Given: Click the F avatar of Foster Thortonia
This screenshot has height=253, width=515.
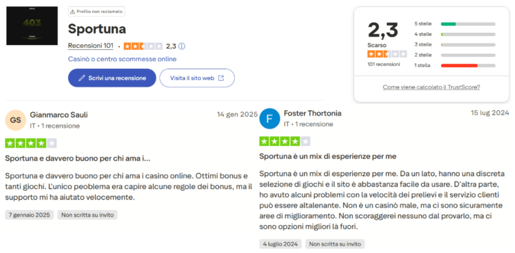Looking at the screenshot, I should click(270, 119).
